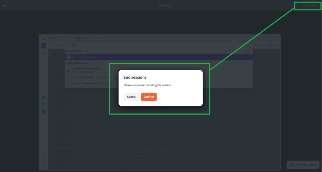322x172 pixels.
Task: Open the Opera home sidebar icon
Action: point(43,46)
